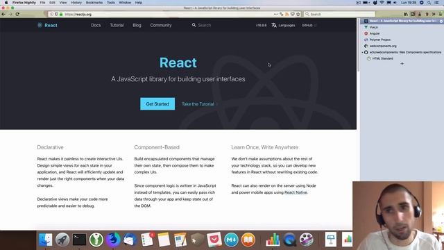Reload the reactjs.org page
Viewport: 444px width, 250px height.
click(x=17, y=14)
